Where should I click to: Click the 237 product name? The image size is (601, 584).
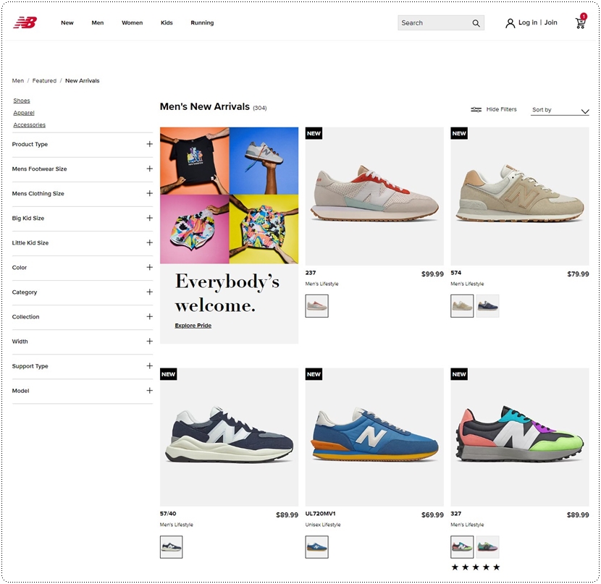[x=311, y=273]
